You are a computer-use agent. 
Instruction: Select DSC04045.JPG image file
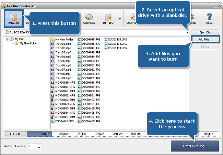(89, 39)
